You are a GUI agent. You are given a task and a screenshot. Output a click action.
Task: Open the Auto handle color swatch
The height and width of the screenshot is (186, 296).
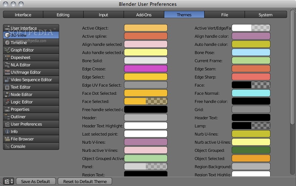[x=251, y=44]
